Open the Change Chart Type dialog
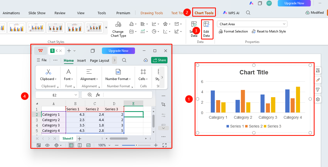The height and width of the screenshot is (167, 328). pos(118,30)
